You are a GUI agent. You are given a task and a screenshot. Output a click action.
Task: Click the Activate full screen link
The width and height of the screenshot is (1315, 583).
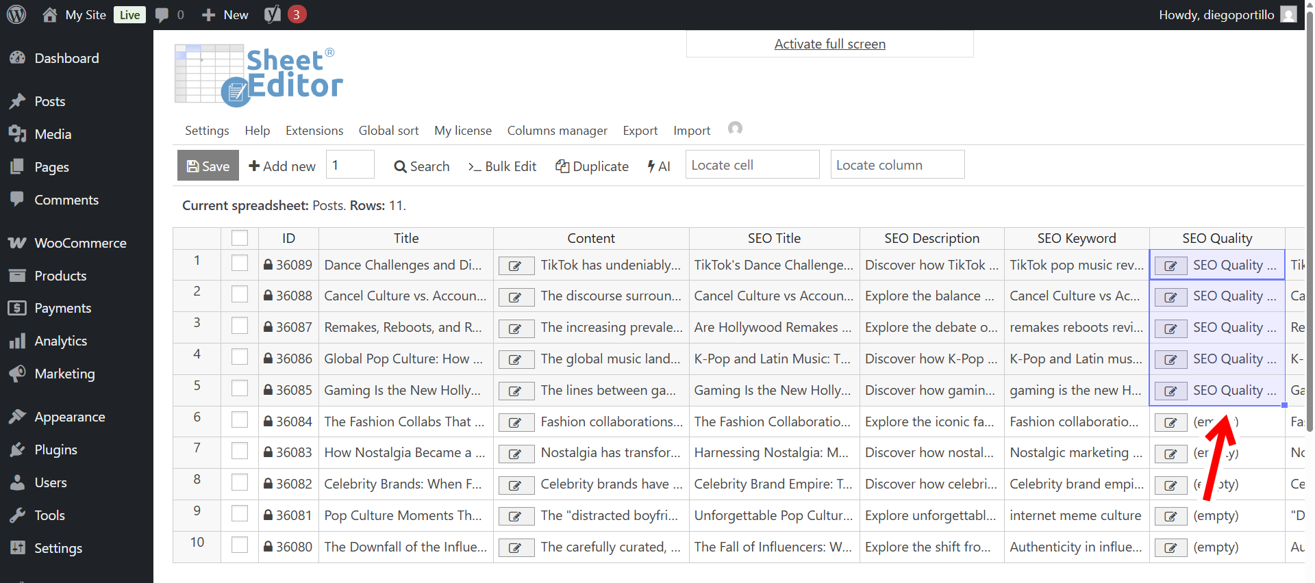click(x=829, y=44)
